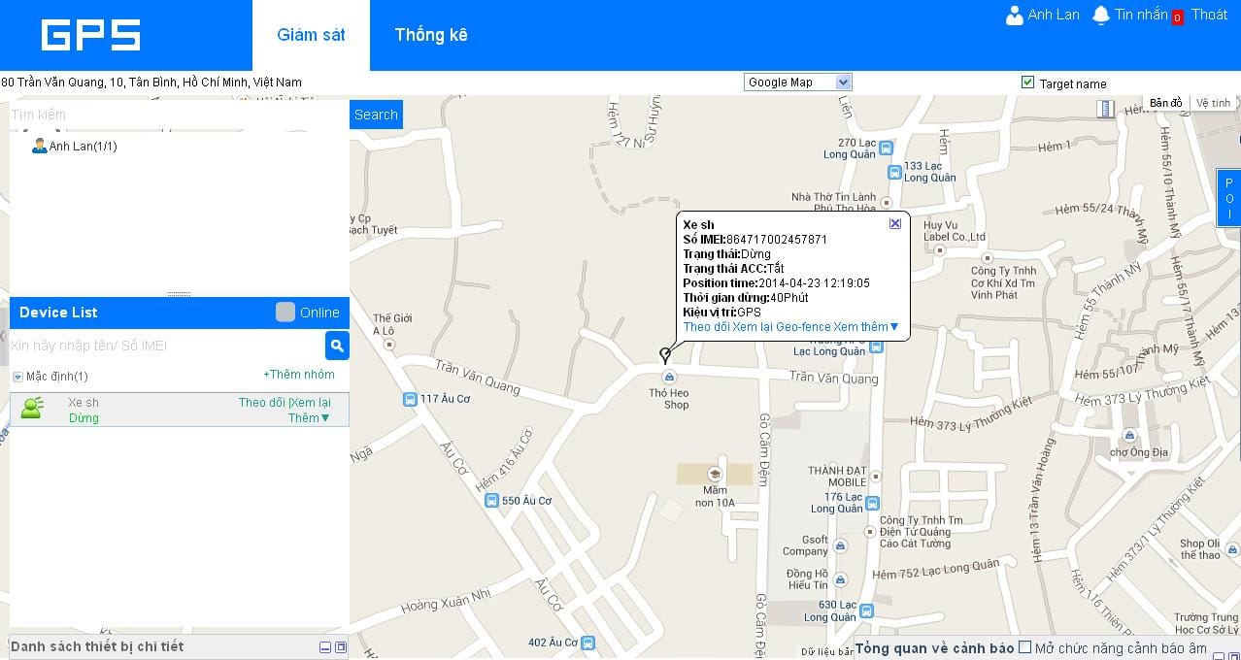Image resolution: width=1241 pixels, height=660 pixels.
Task: Click the Thỏ Heo Shop map icon
Action: [669, 377]
